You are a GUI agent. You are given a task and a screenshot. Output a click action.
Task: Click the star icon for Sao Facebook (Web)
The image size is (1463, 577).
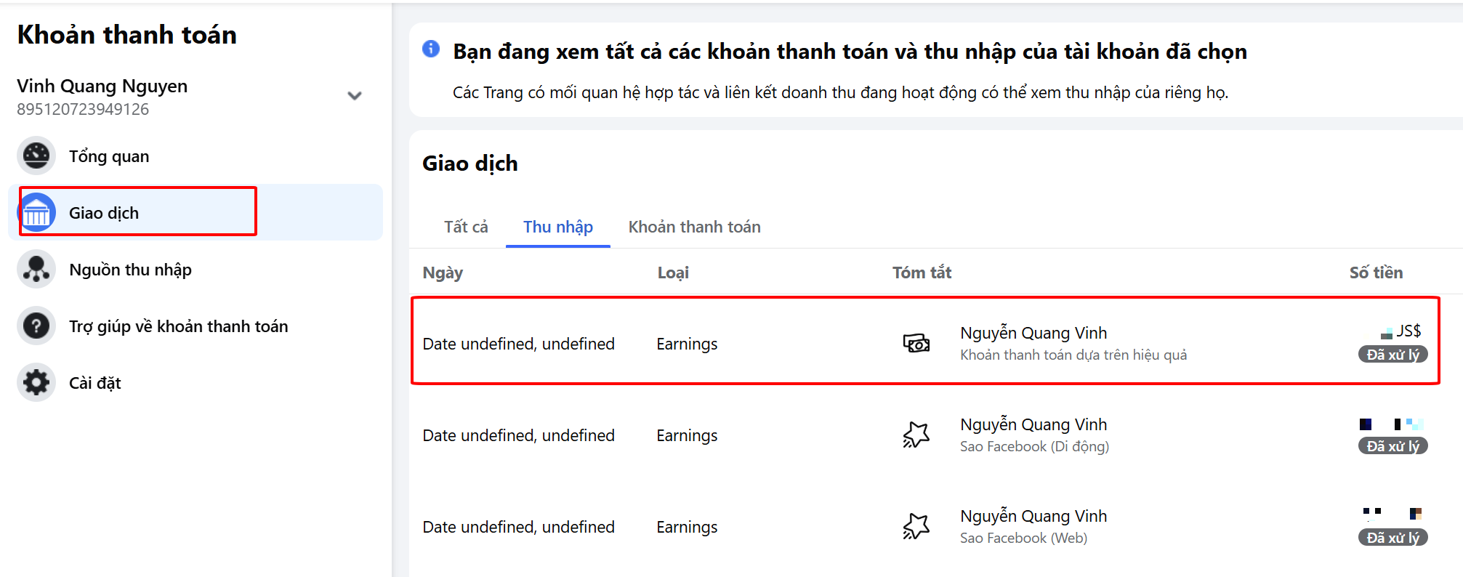point(916,526)
